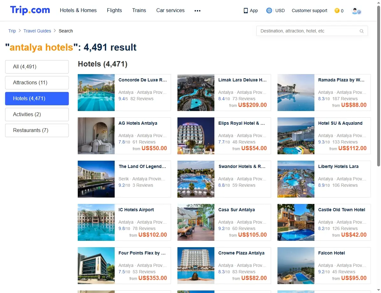Open Hotels & Homes menu

coord(78,10)
